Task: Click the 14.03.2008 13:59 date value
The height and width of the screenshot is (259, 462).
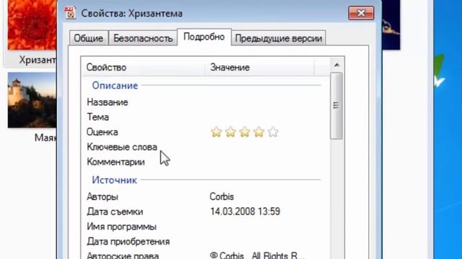Action: click(x=245, y=212)
